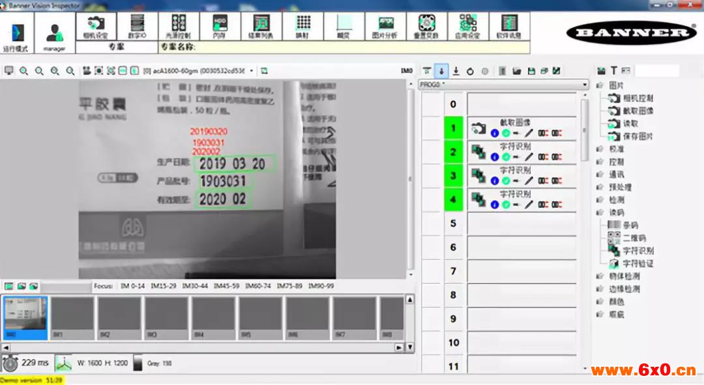This screenshot has width=704, height=385.
Task: Select the 相机控制 tool in tree
Action: click(638, 98)
